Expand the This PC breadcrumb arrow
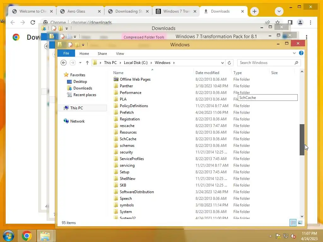323x242 pixels. point(120,63)
